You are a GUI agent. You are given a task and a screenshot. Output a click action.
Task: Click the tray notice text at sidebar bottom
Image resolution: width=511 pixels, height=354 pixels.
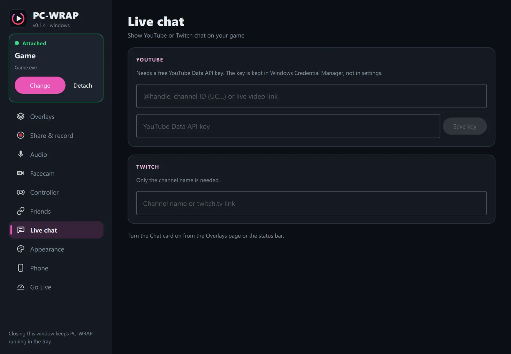coord(50,337)
